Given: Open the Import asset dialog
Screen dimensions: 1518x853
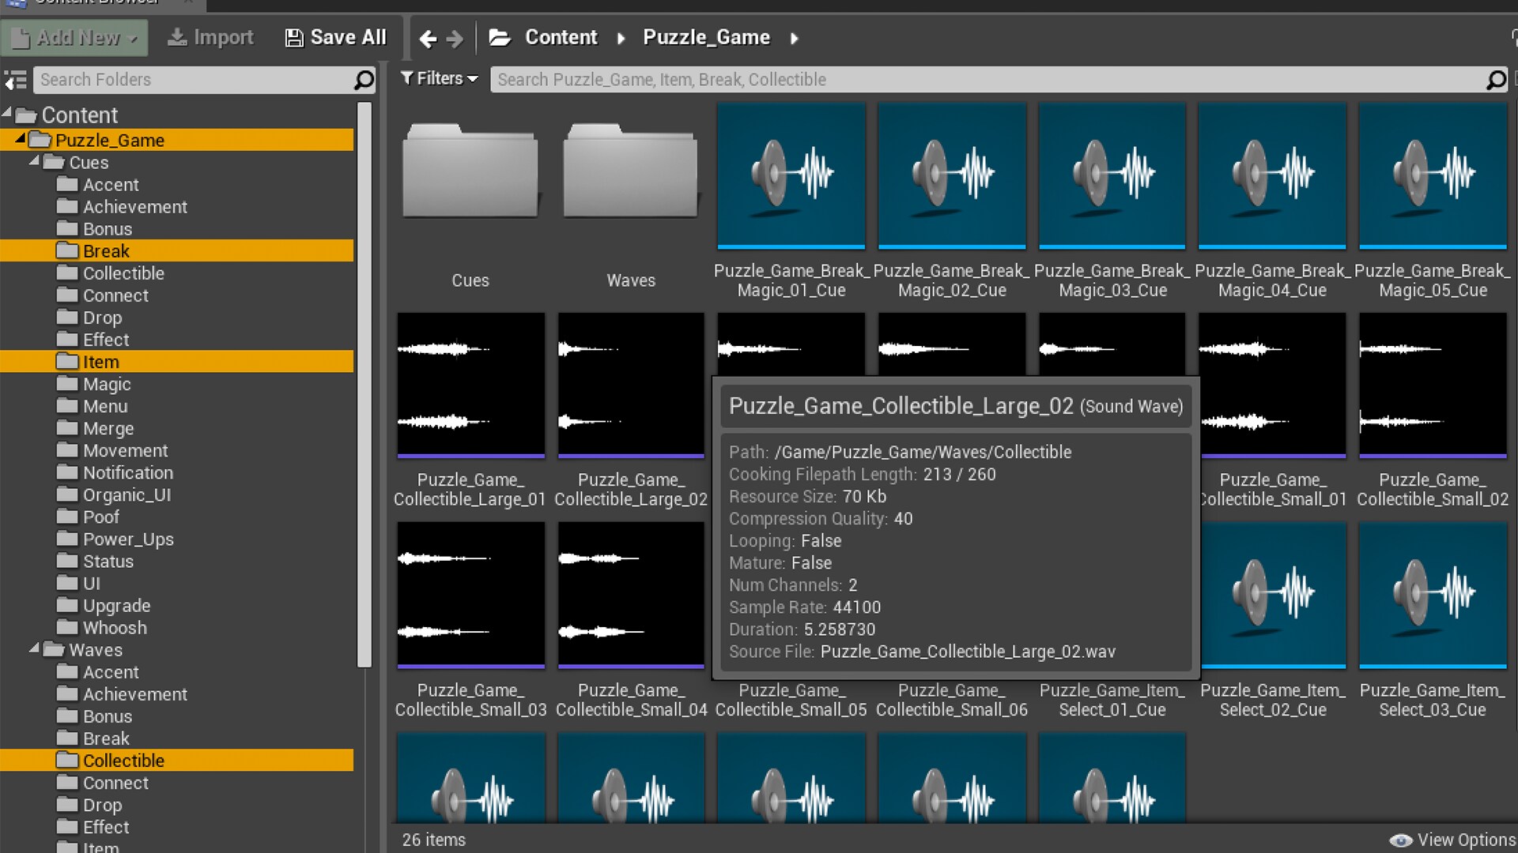Looking at the screenshot, I should [x=210, y=37].
